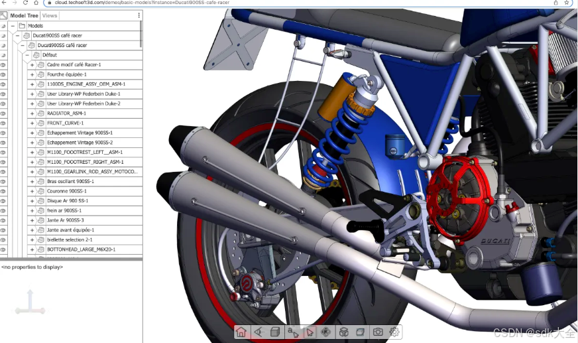Viewport: 578px width, 343px height.
Task: Toggle visibility of Bras oscillant 900SS-1
Action: coord(3,182)
